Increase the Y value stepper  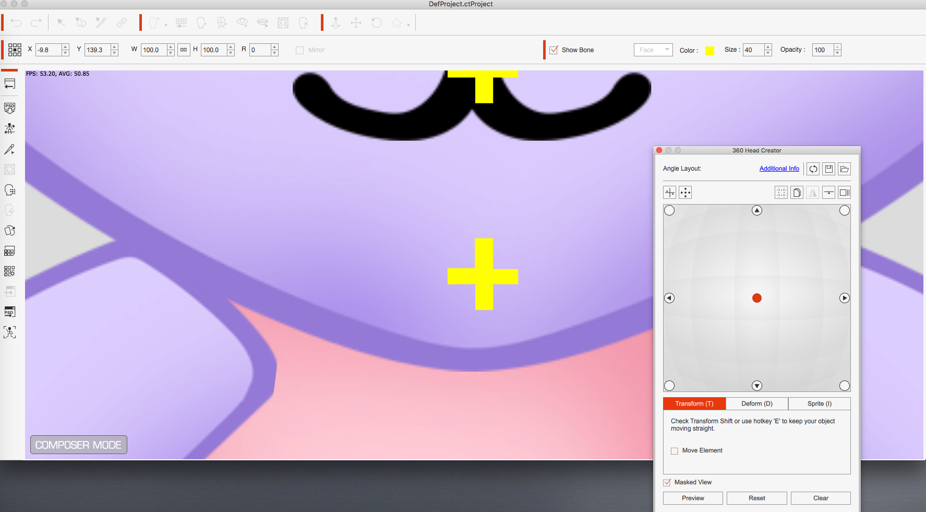pyautogui.click(x=114, y=47)
